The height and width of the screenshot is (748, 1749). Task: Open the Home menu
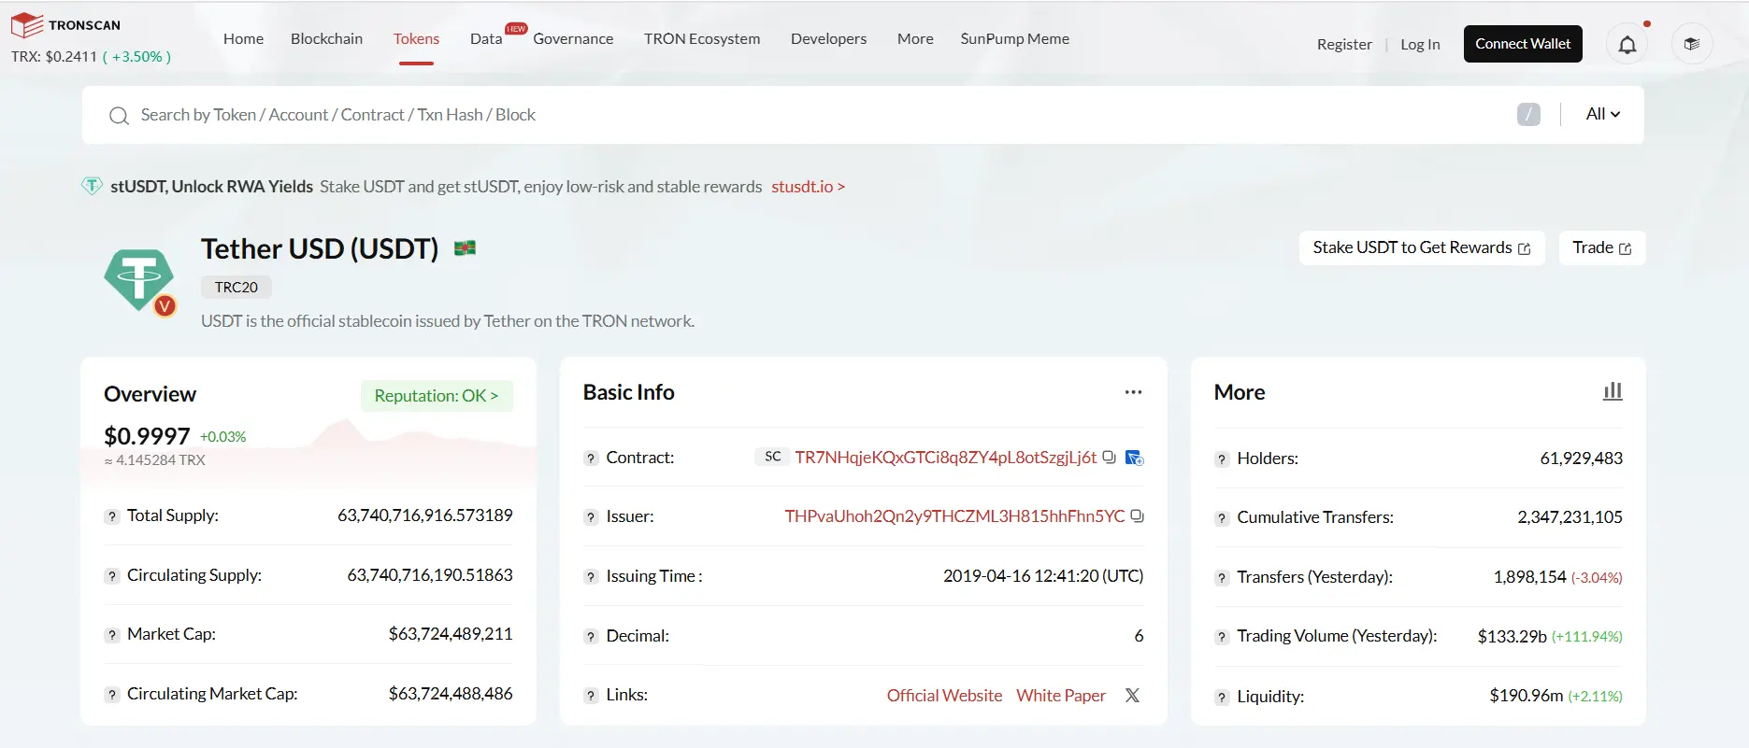click(243, 38)
